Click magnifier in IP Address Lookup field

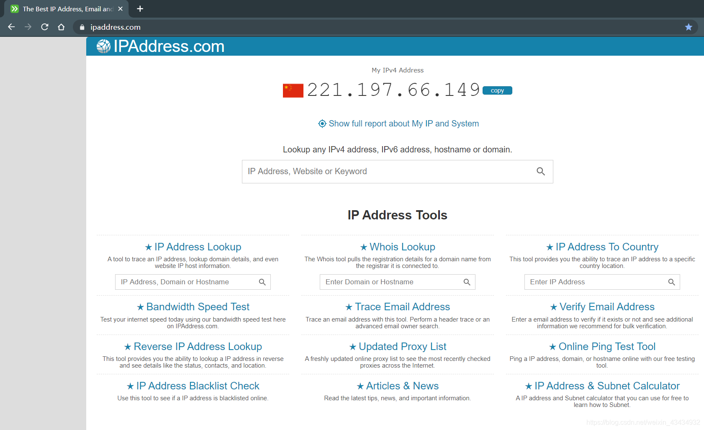tap(262, 282)
